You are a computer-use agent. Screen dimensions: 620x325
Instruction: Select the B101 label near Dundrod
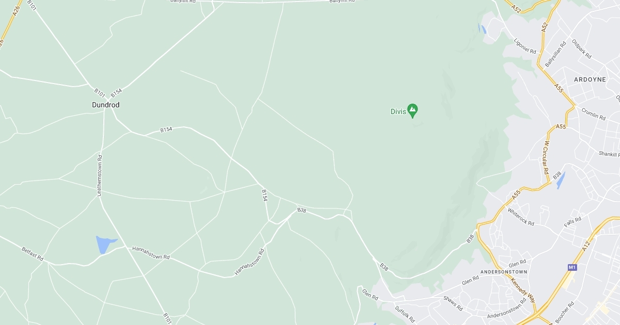pyautogui.click(x=100, y=92)
